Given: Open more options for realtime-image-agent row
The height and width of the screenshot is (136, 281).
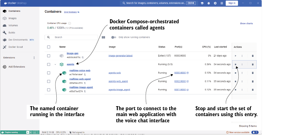Looking at the screenshot, I should tap(242, 90).
